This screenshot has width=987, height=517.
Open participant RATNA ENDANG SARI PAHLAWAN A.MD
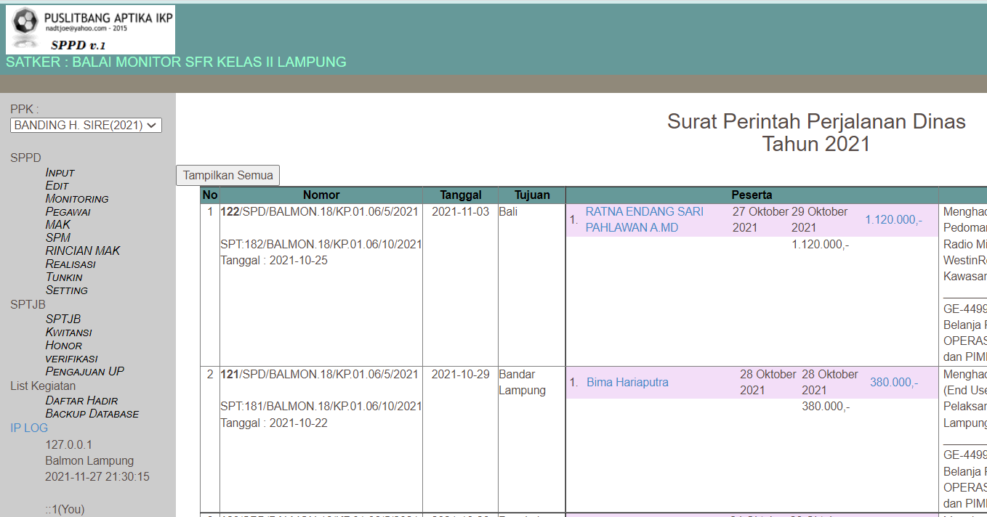coord(644,219)
